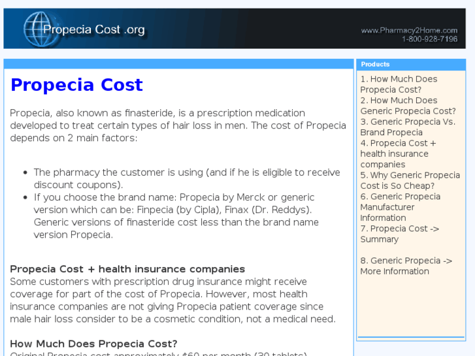Image resolution: width=475 pixels, height=356 pixels.
Task: Click the Products sidebar header
Action: (x=411, y=64)
